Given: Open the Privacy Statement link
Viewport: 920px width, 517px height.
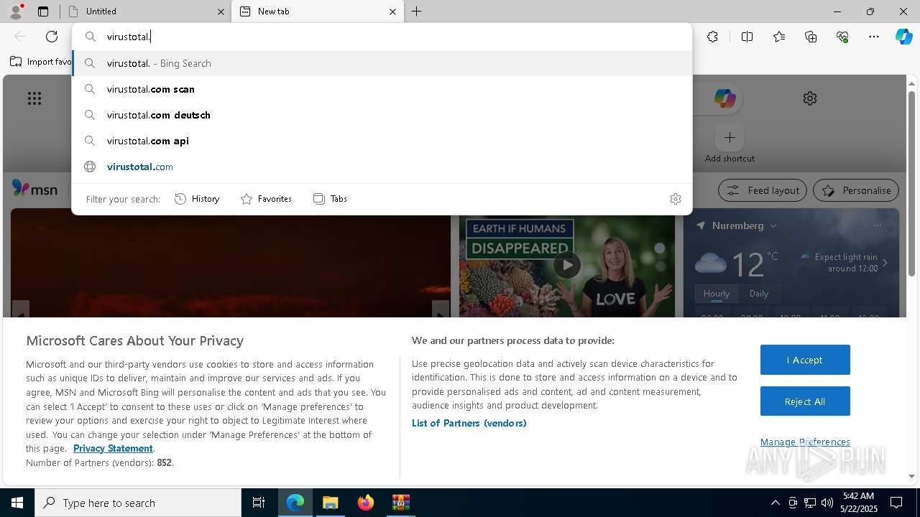Looking at the screenshot, I should (x=113, y=448).
